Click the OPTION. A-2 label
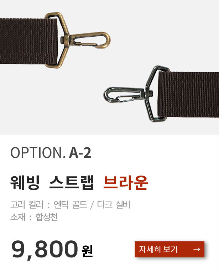Viewport: 219px width, 277px height. tap(51, 152)
